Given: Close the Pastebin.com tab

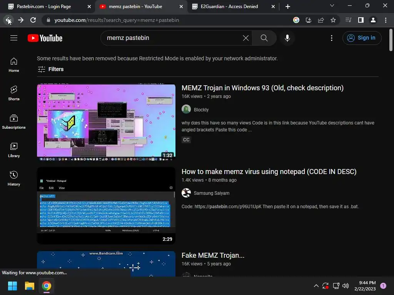Looking at the screenshot, I should click(89, 7).
